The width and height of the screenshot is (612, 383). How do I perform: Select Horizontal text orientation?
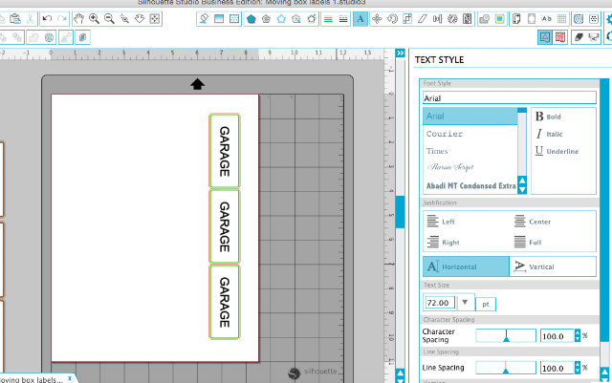click(466, 266)
